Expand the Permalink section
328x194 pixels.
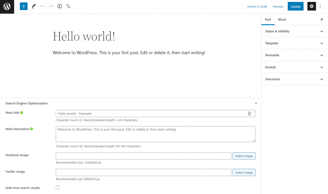click(295, 55)
